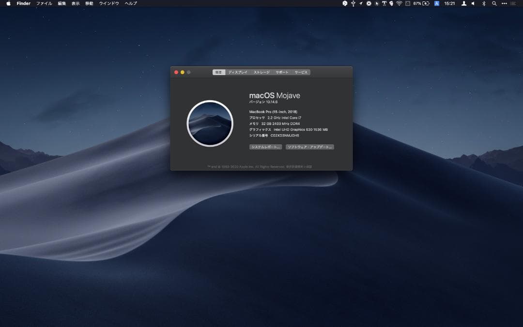This screenshot has height=327, width=523.
Task: Click the round Mojave dune image
Action: tap(210, 124)
